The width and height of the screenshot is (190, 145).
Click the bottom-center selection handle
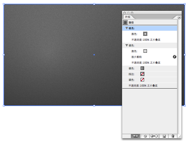[94, 106]
